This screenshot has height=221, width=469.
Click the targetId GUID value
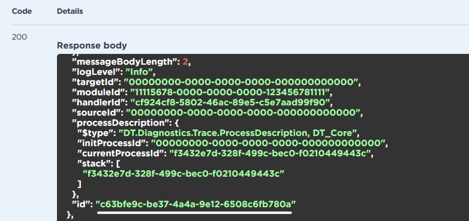coord(240,83)
